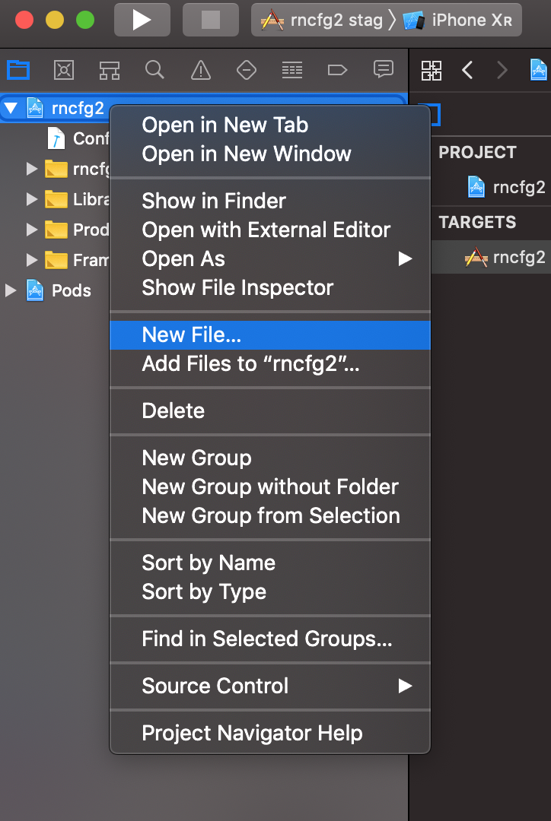The image size is (551, 821).
Task: Collapse the rncfg2 project disclosure triangle
Action: coord(11,107)
